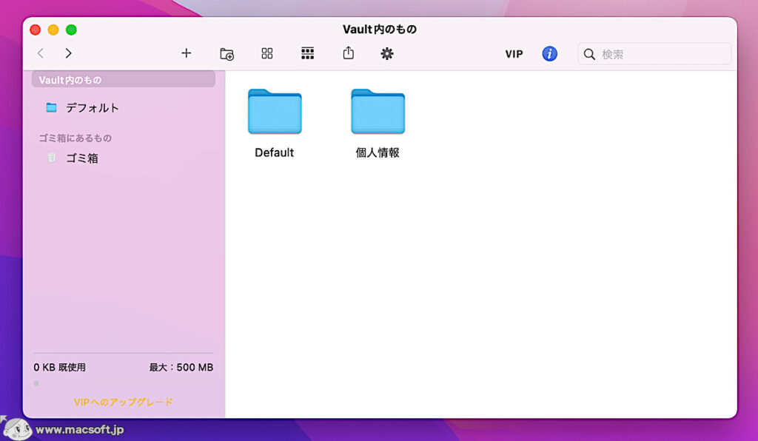Maximize window with green button
This screenshot has height=441, width=758.
click(x=71, y=30)
